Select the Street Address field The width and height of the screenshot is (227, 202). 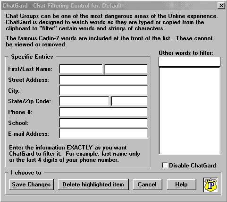tap(103, 80)
